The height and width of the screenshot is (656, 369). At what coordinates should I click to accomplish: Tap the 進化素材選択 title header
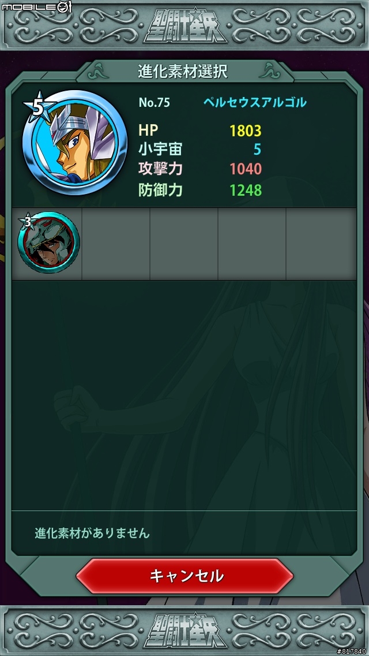(183, 72)
